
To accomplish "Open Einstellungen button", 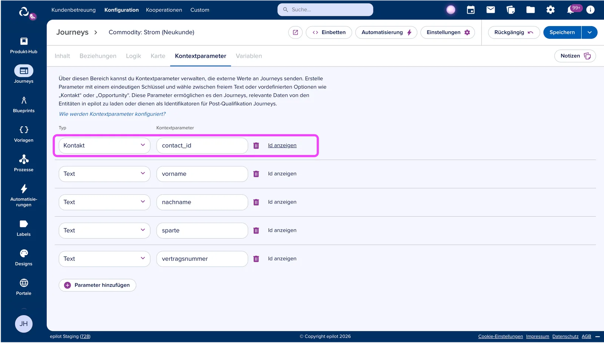I will [x=448, y=32].
